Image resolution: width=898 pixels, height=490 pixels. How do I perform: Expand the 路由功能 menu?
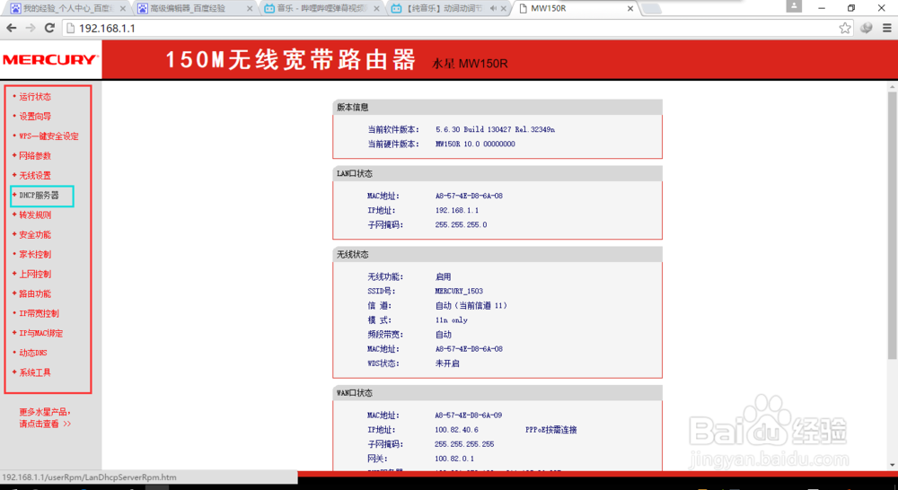point(35,293)
